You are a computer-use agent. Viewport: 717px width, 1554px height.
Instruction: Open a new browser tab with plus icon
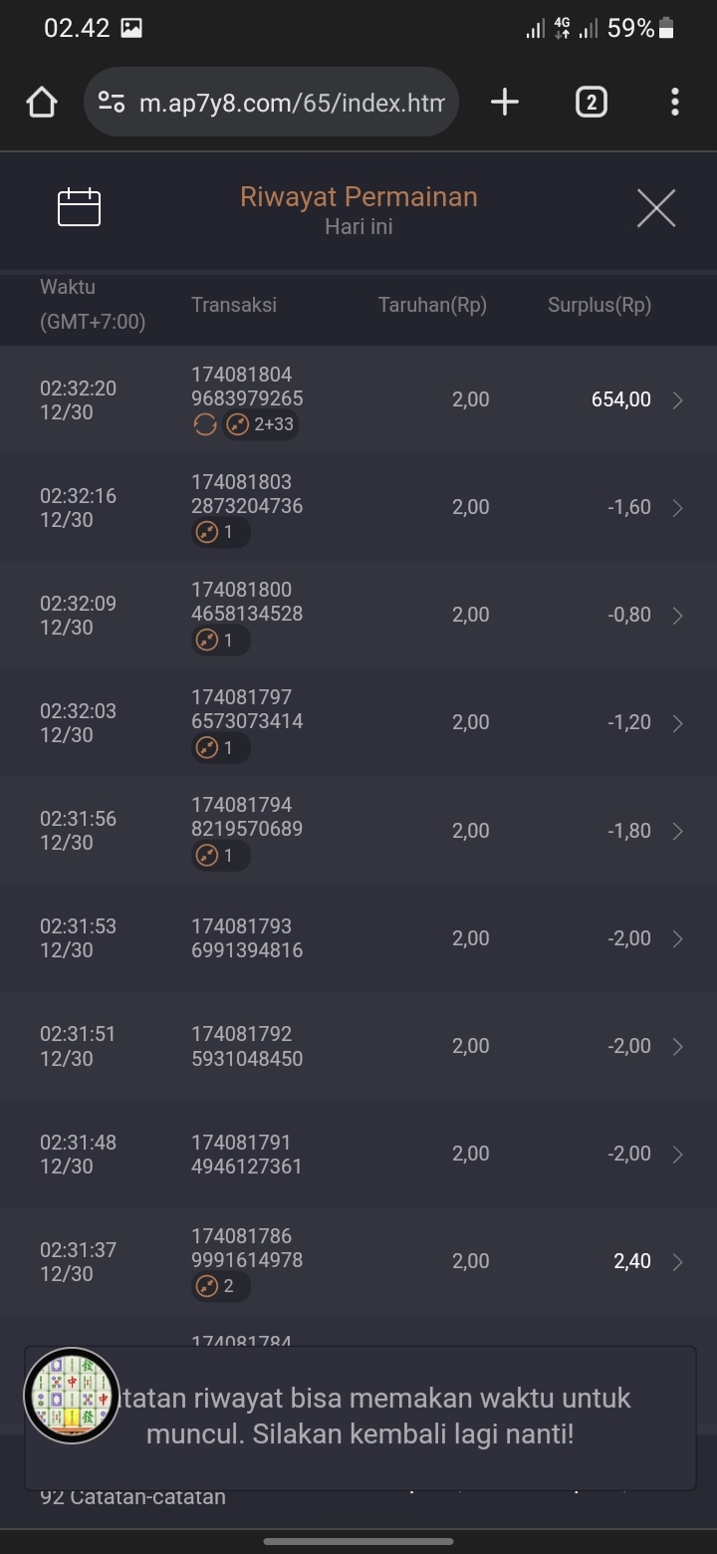pos(505,102)
